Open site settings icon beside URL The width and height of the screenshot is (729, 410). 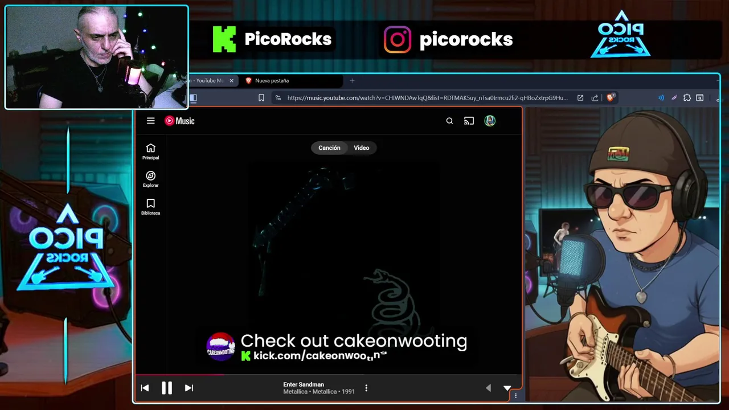(x=278, y=98)
